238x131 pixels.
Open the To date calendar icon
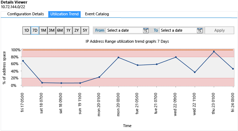(199, 31)
